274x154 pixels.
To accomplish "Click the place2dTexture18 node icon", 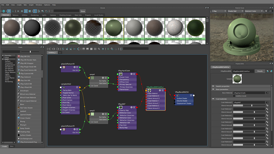I will coord(64,67).
